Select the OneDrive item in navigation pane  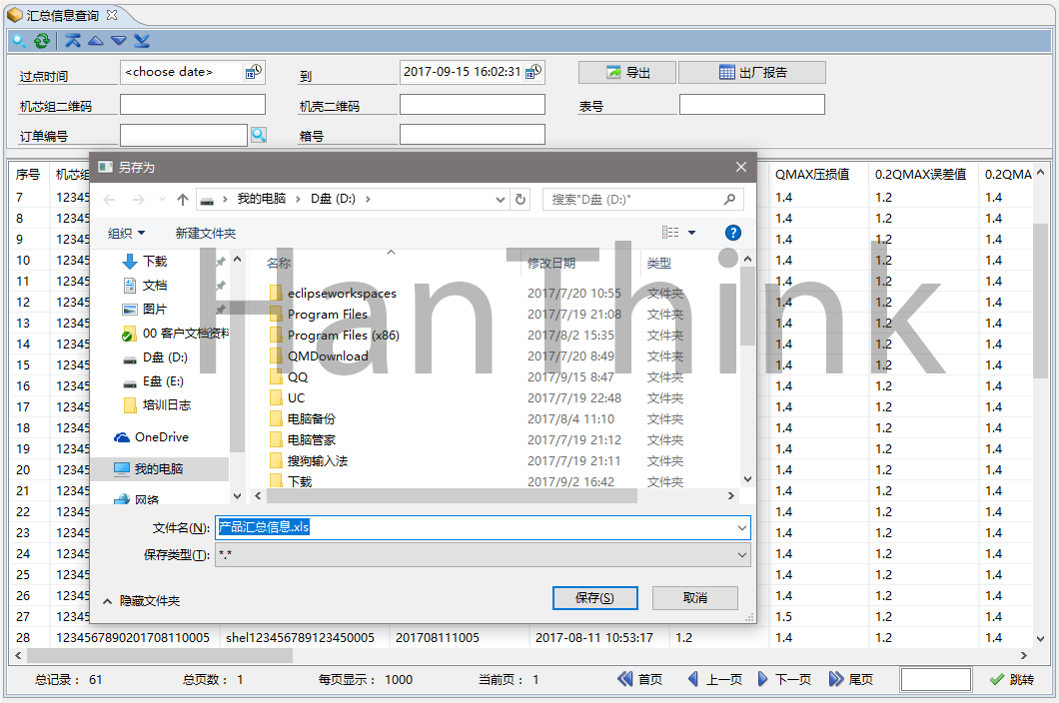tap(160, 437)
